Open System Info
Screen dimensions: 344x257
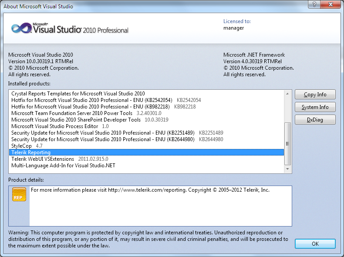tap(315, 107)
